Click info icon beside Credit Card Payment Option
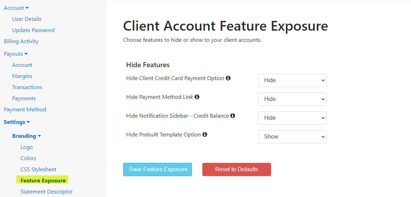 228,78
